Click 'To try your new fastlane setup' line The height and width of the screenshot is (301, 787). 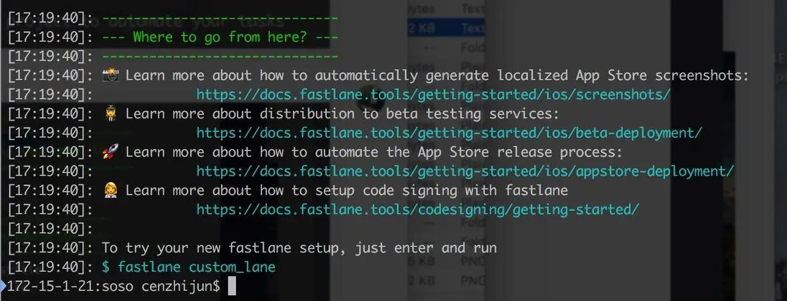tap(300, 248)
